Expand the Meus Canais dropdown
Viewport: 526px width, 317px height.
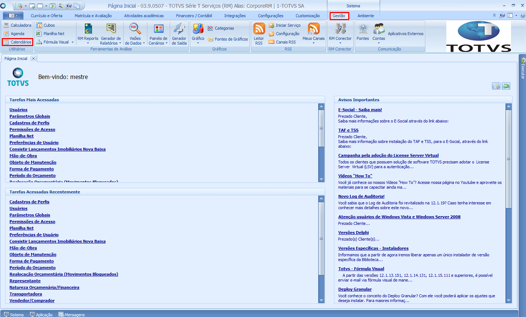tap(313, 43)
